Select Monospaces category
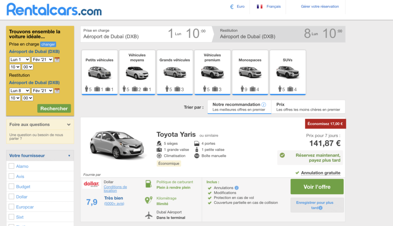393x226 pixels. pos(250,72)
